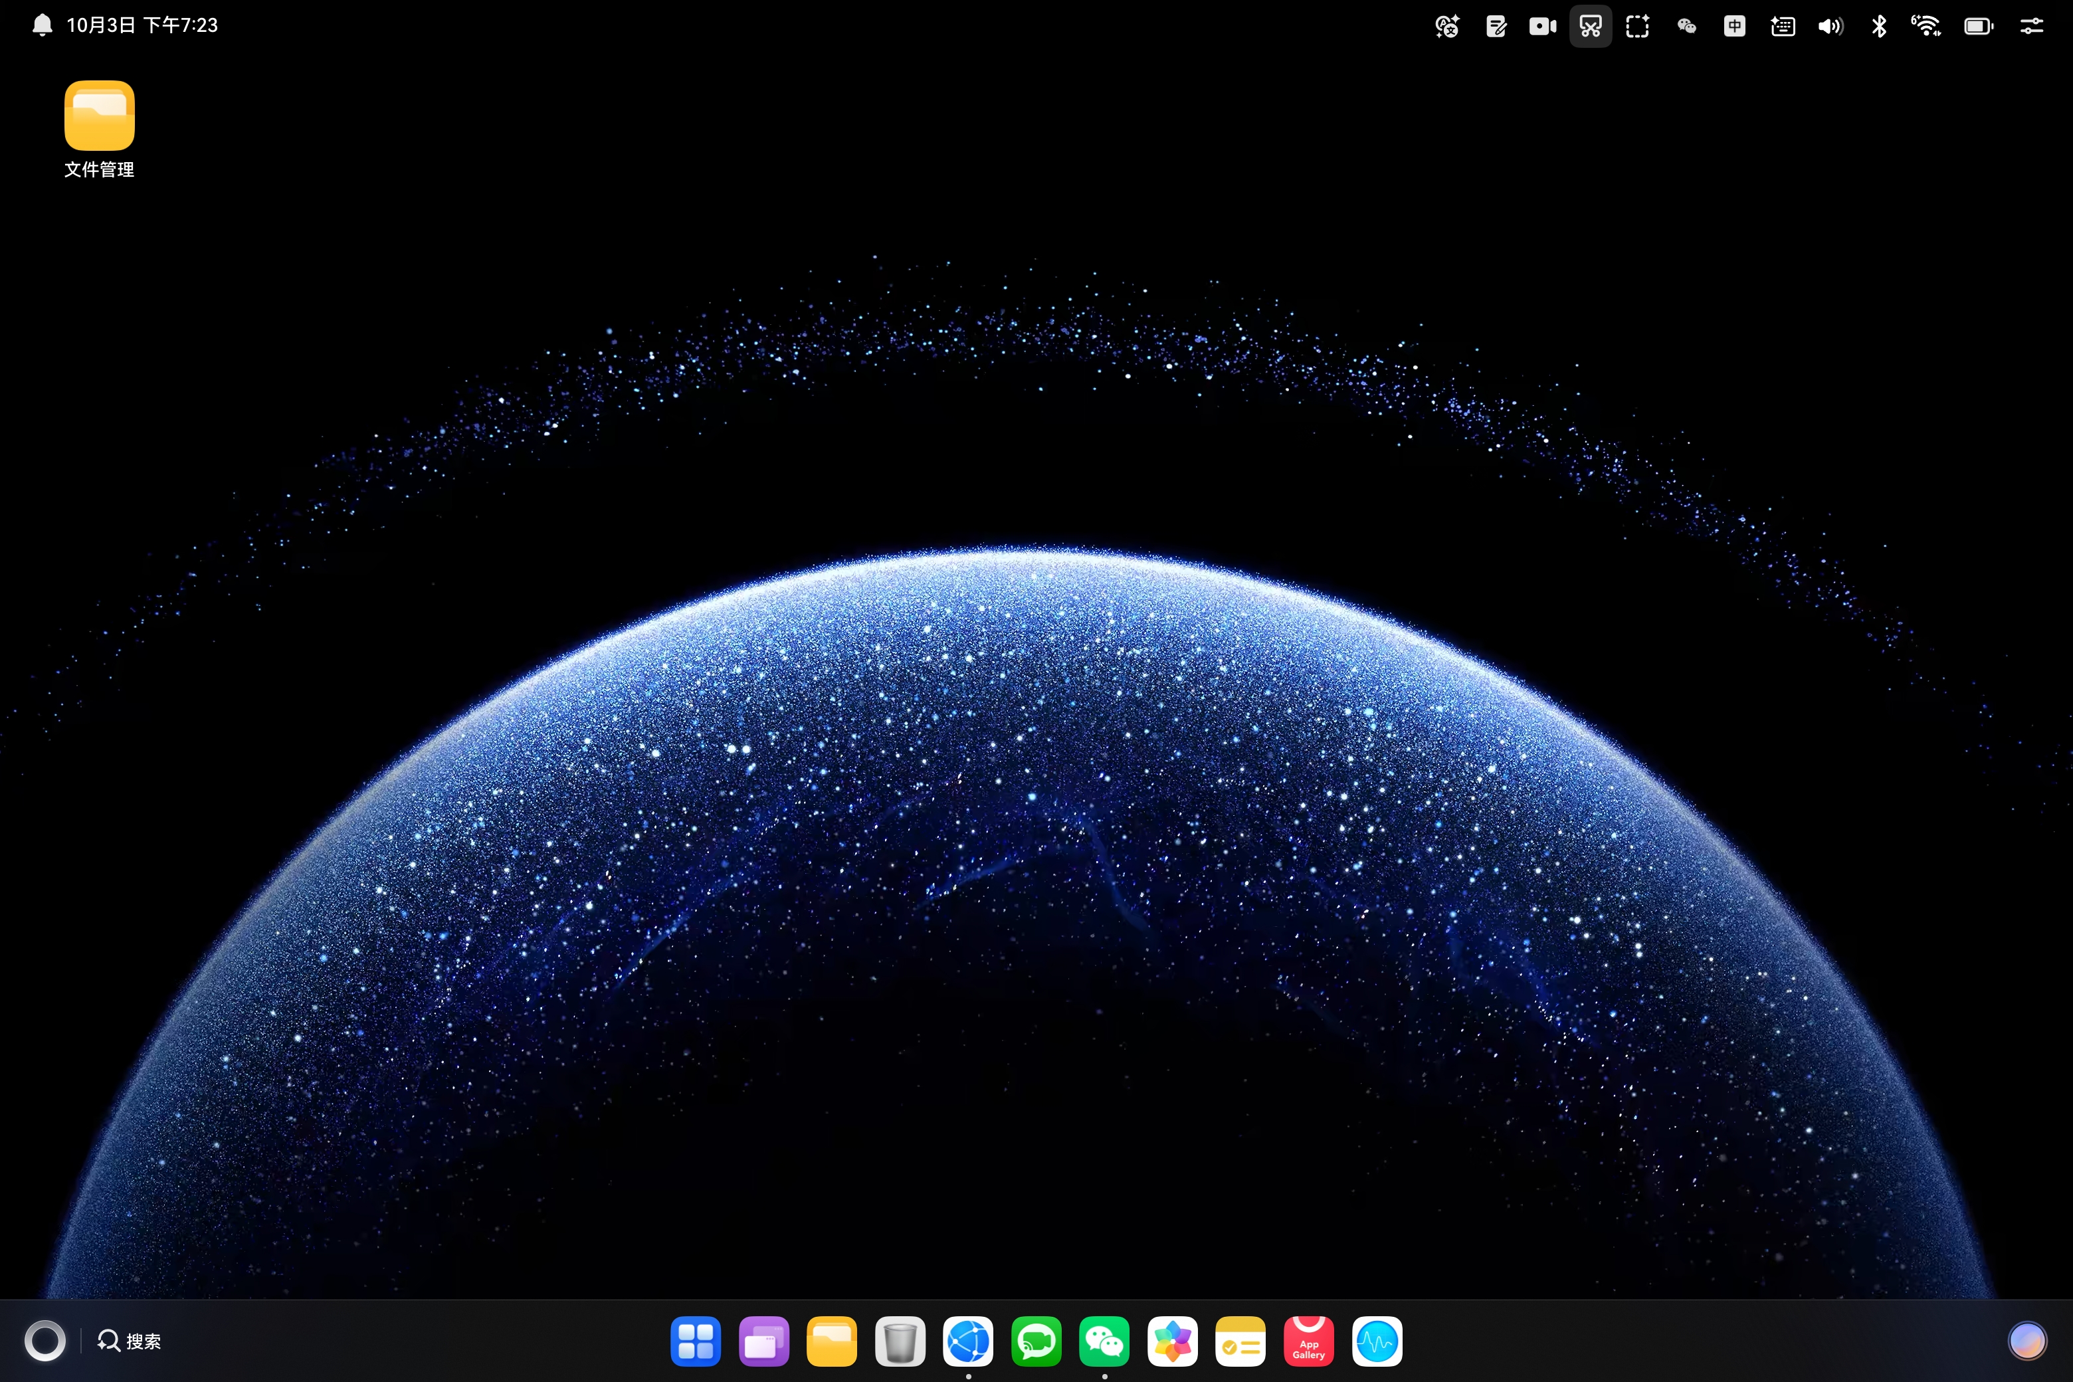Show battery status details

pos(1978,27)
